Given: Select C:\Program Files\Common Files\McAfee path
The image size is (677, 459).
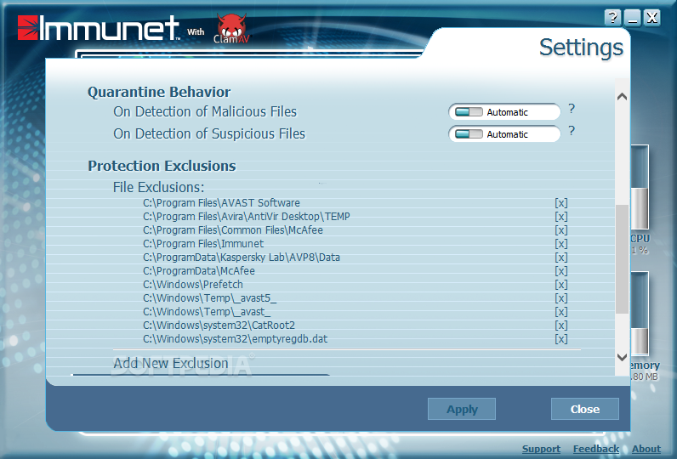Looking at the screenshot, I should coord(233,230).
